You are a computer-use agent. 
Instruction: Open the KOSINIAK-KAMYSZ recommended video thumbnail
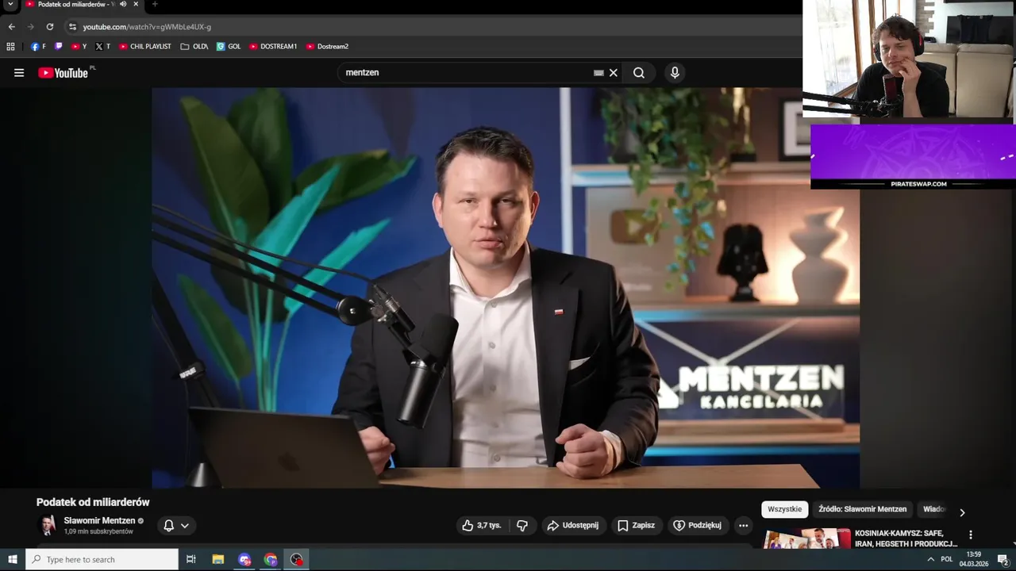807,538
